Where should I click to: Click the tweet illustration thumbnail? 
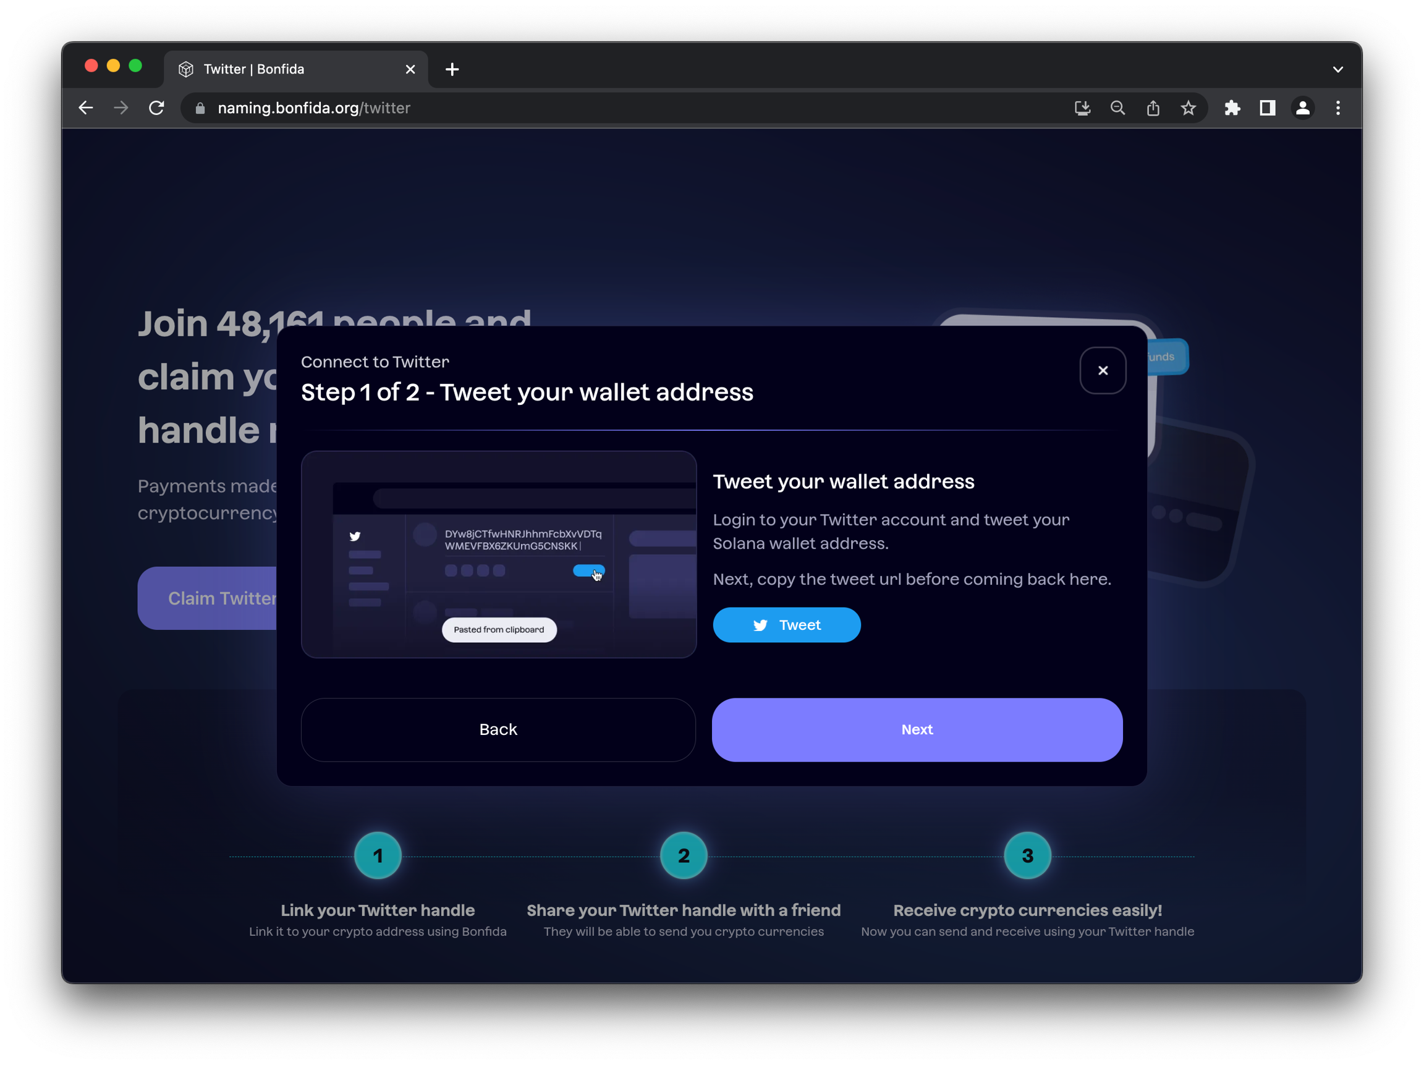tap(498, 554)
